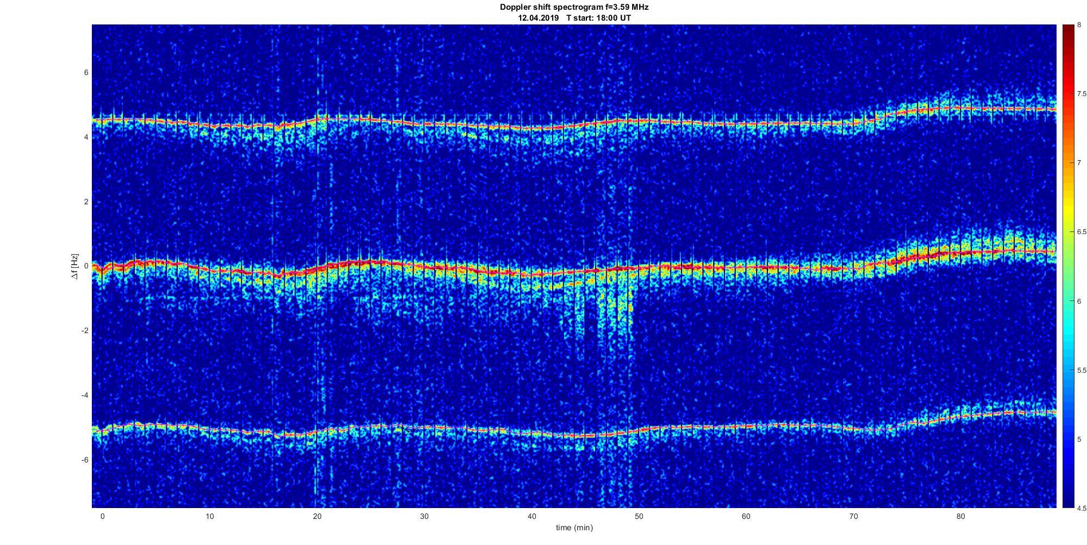Click the date line '12.04.2019 T start: 18:00 UT'
This screenshot has height=545, width=1087.
574,18
